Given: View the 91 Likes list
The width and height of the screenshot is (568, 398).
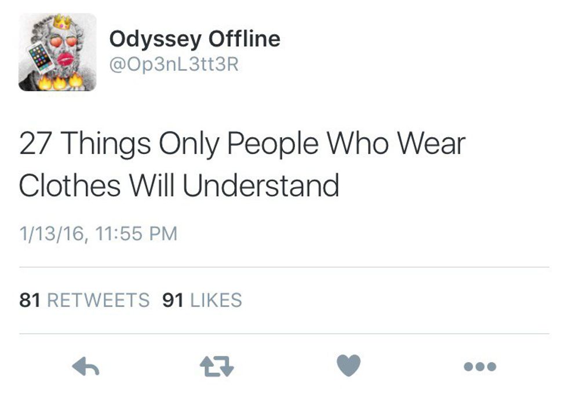Looking at the screenshot, I should click(x=202, y=300).
